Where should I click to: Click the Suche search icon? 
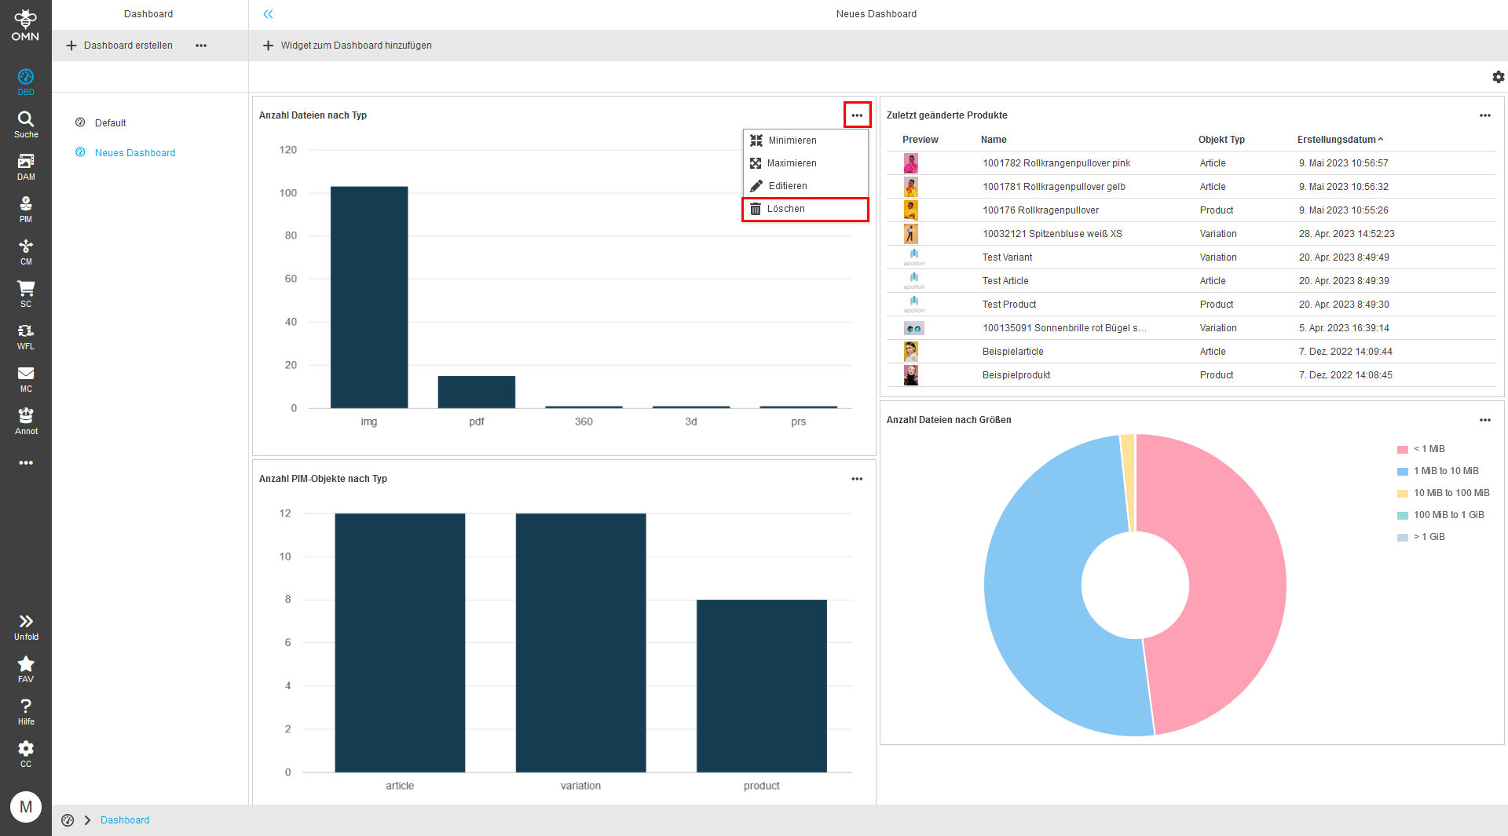(x=26, y=124)
